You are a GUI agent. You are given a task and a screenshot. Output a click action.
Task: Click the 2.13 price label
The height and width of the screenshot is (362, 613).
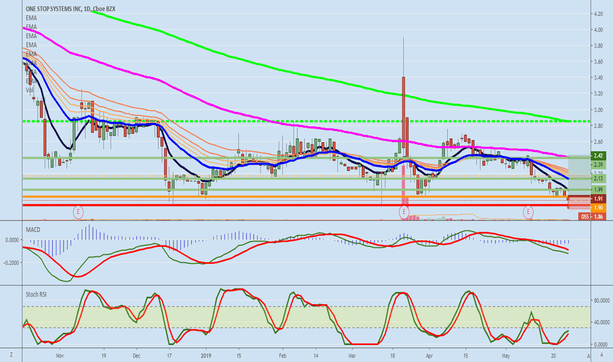(x=598, y=178)
